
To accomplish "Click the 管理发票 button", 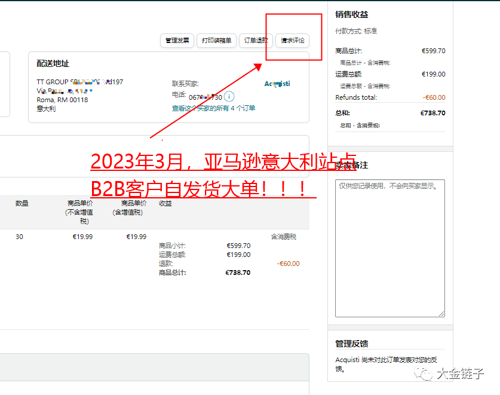I will [x=177, y=41].
